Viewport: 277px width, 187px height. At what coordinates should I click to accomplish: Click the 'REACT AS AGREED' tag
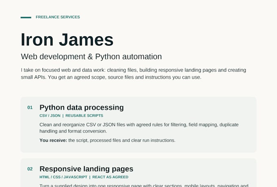point(110,177)
